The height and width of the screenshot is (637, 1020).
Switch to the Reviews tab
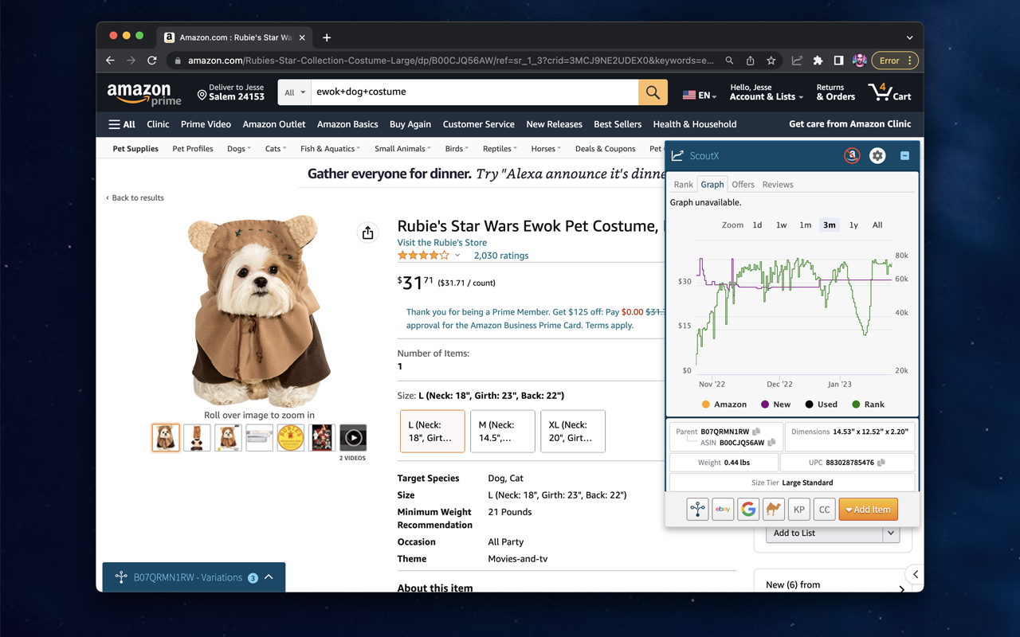click(777, 185)
